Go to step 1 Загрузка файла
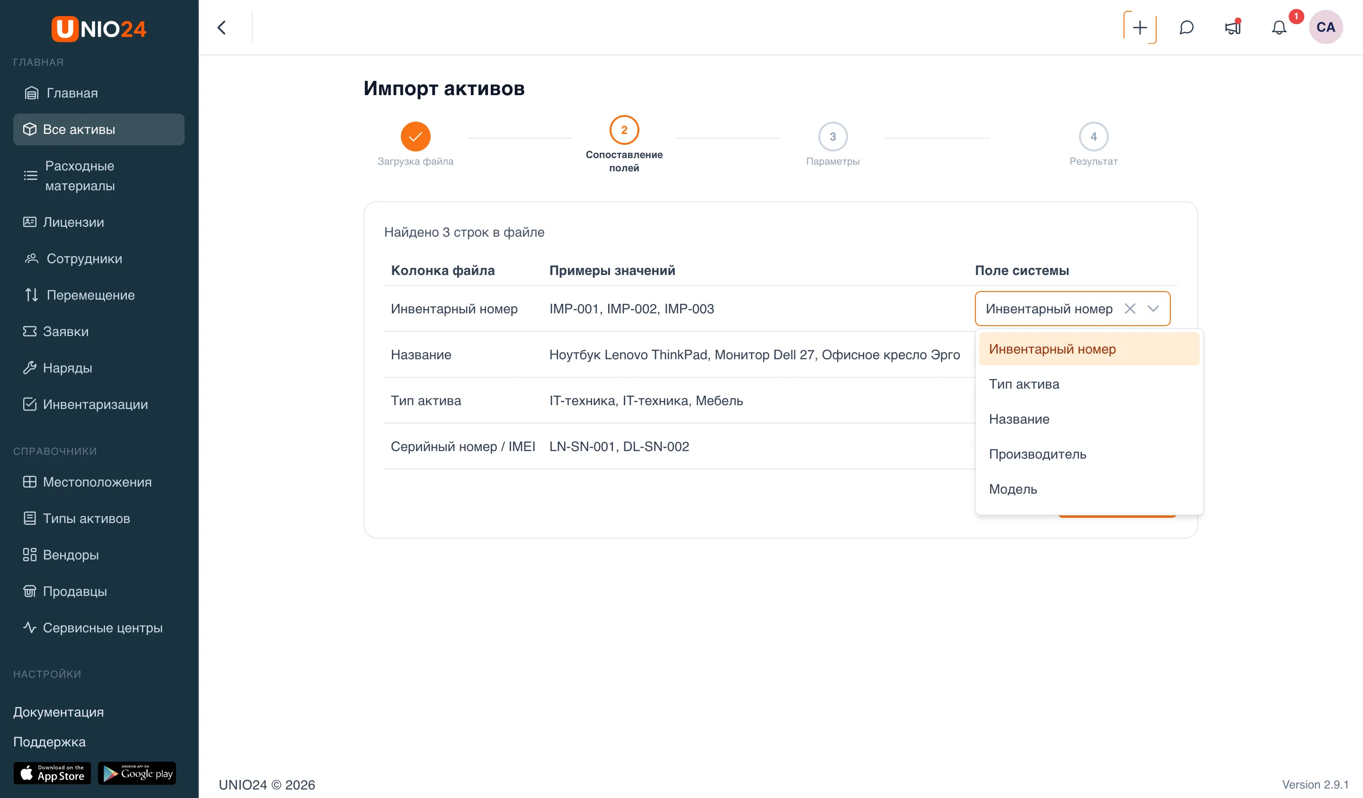 [415, 137]
